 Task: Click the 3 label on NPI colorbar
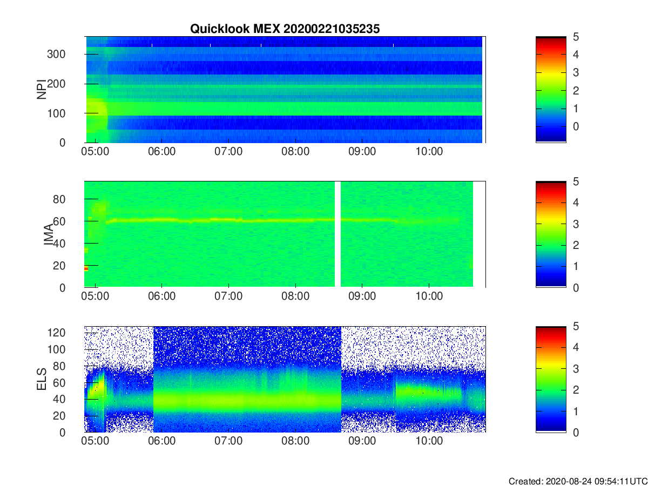(575, 72)
